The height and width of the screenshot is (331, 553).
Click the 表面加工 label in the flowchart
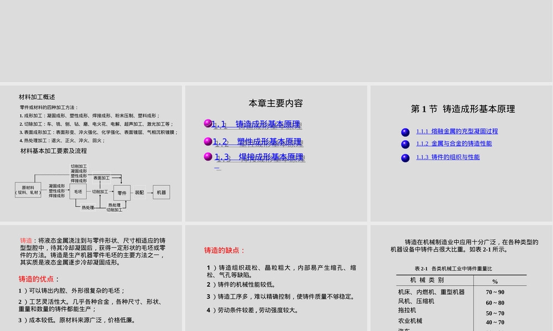[x=102, y=178]
